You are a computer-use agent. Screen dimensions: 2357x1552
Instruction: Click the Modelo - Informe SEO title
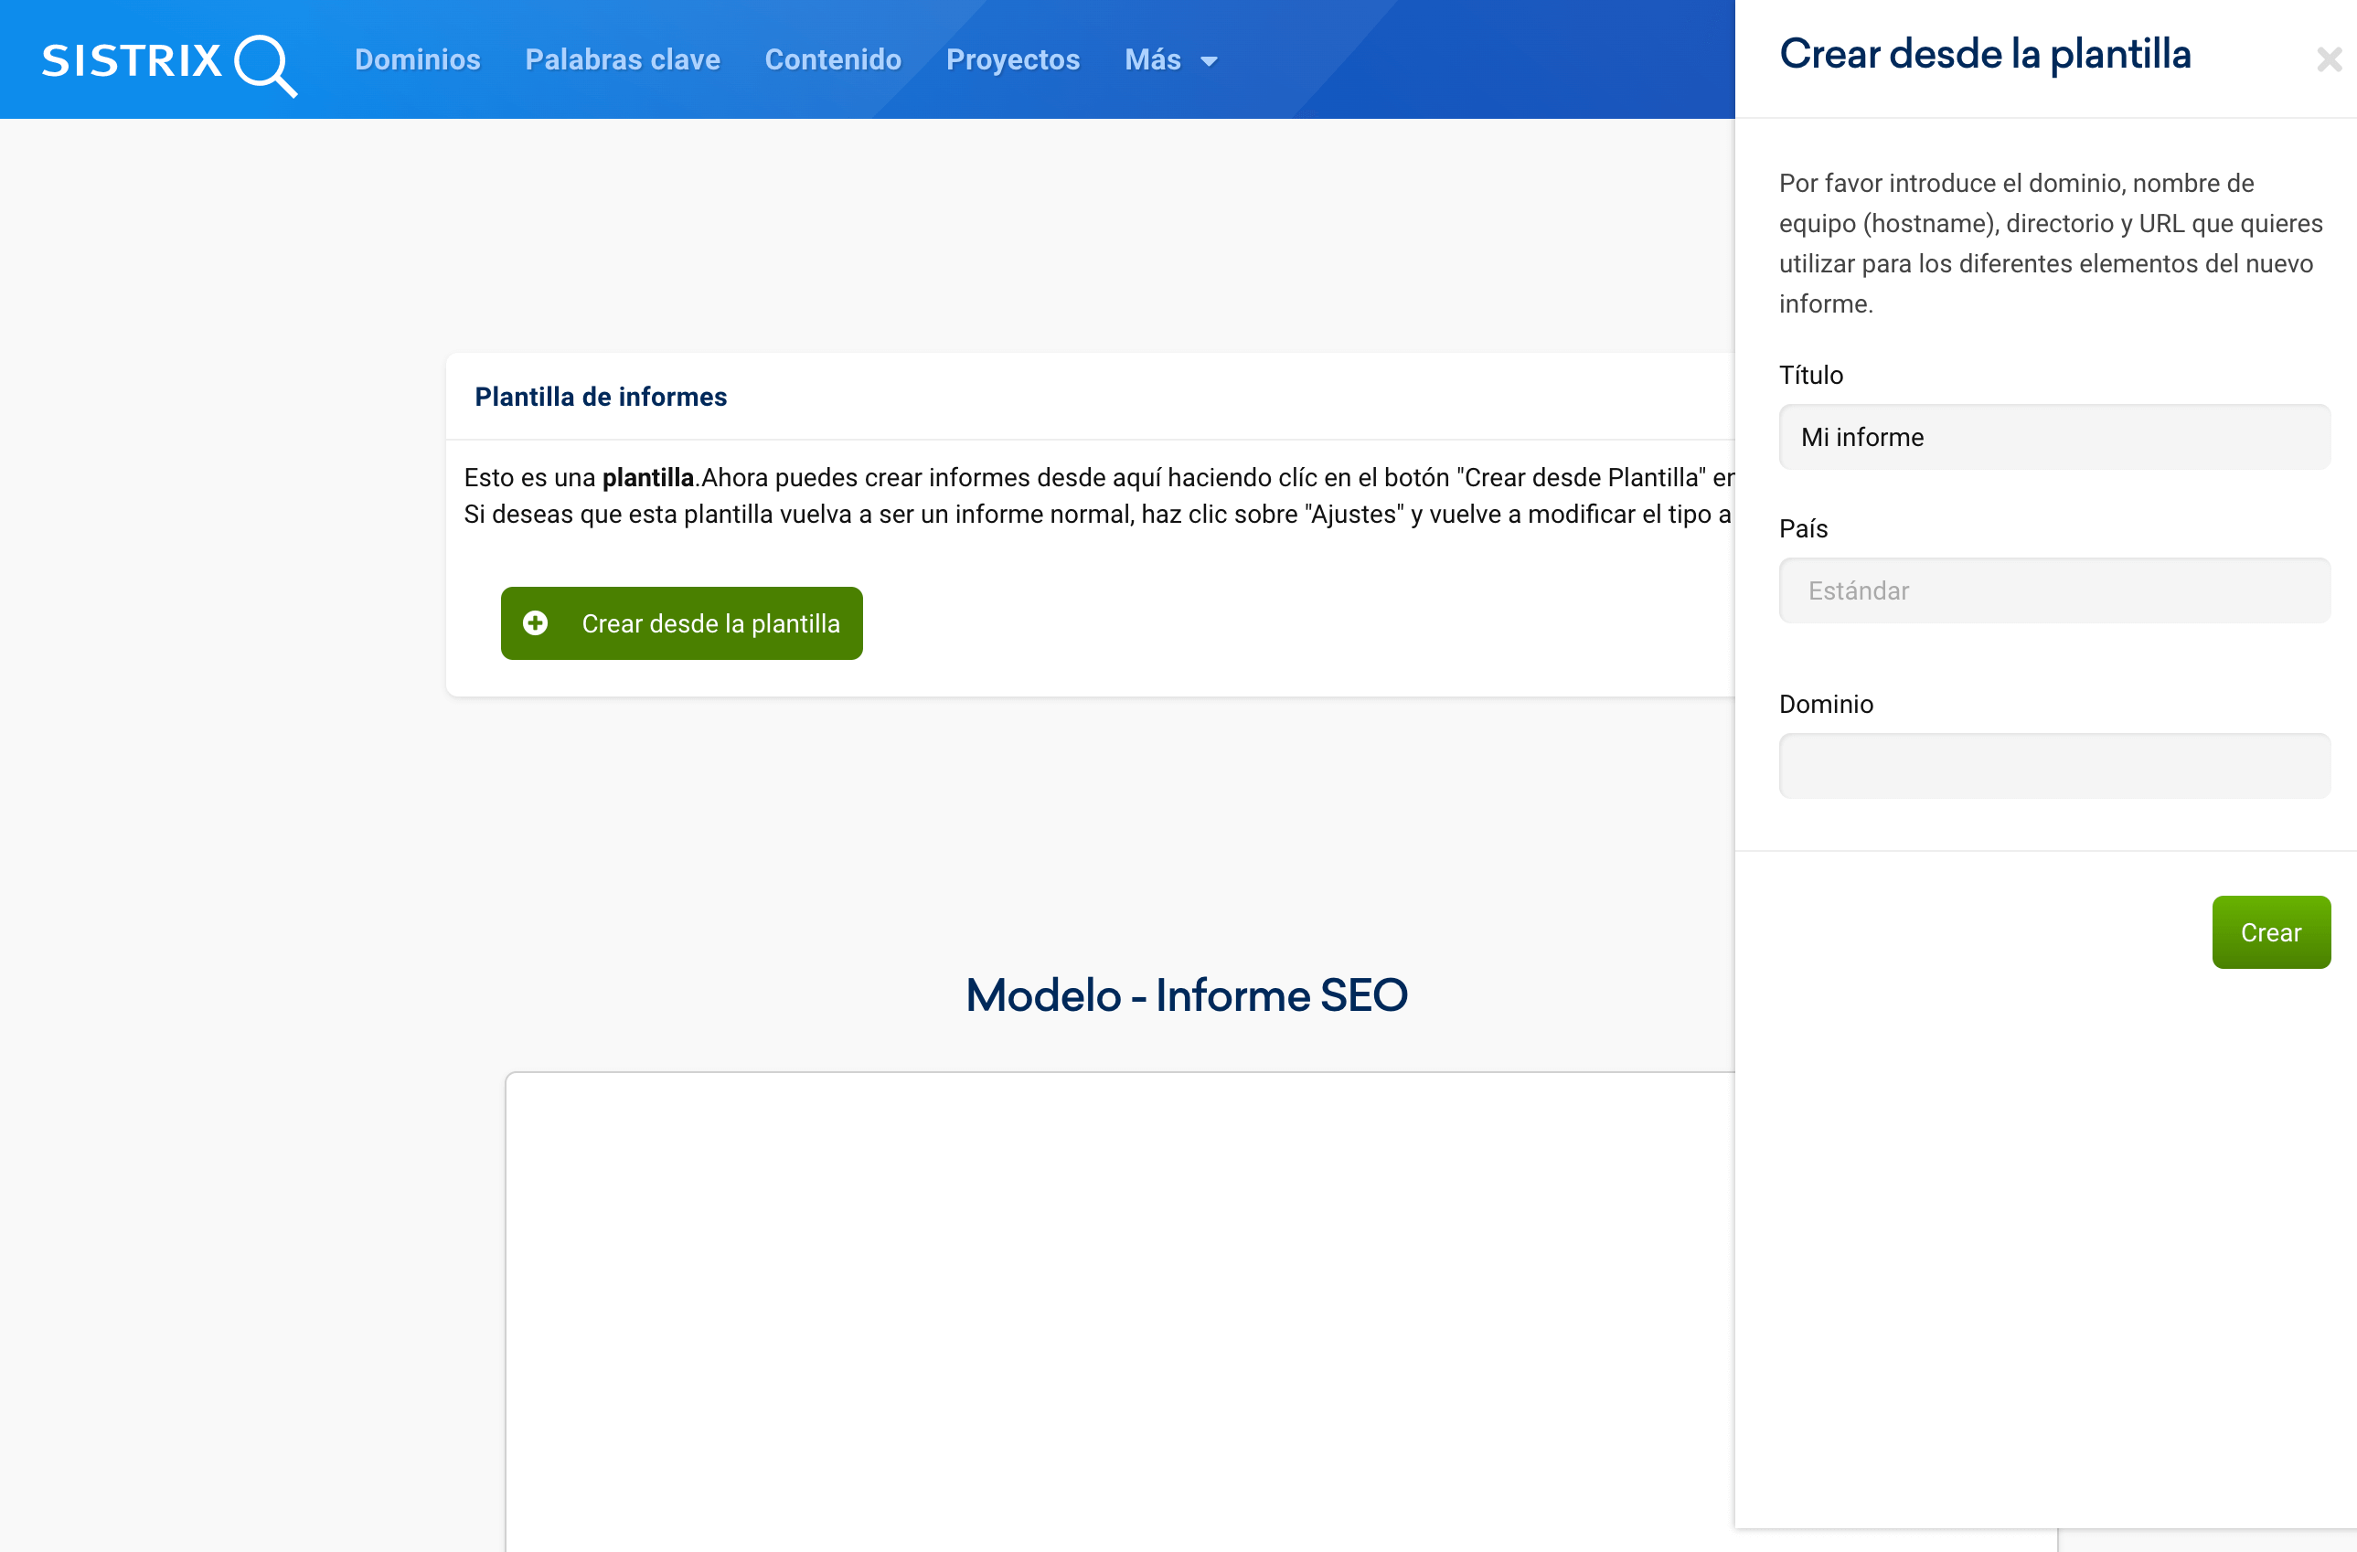click(x=1186, y=994)
